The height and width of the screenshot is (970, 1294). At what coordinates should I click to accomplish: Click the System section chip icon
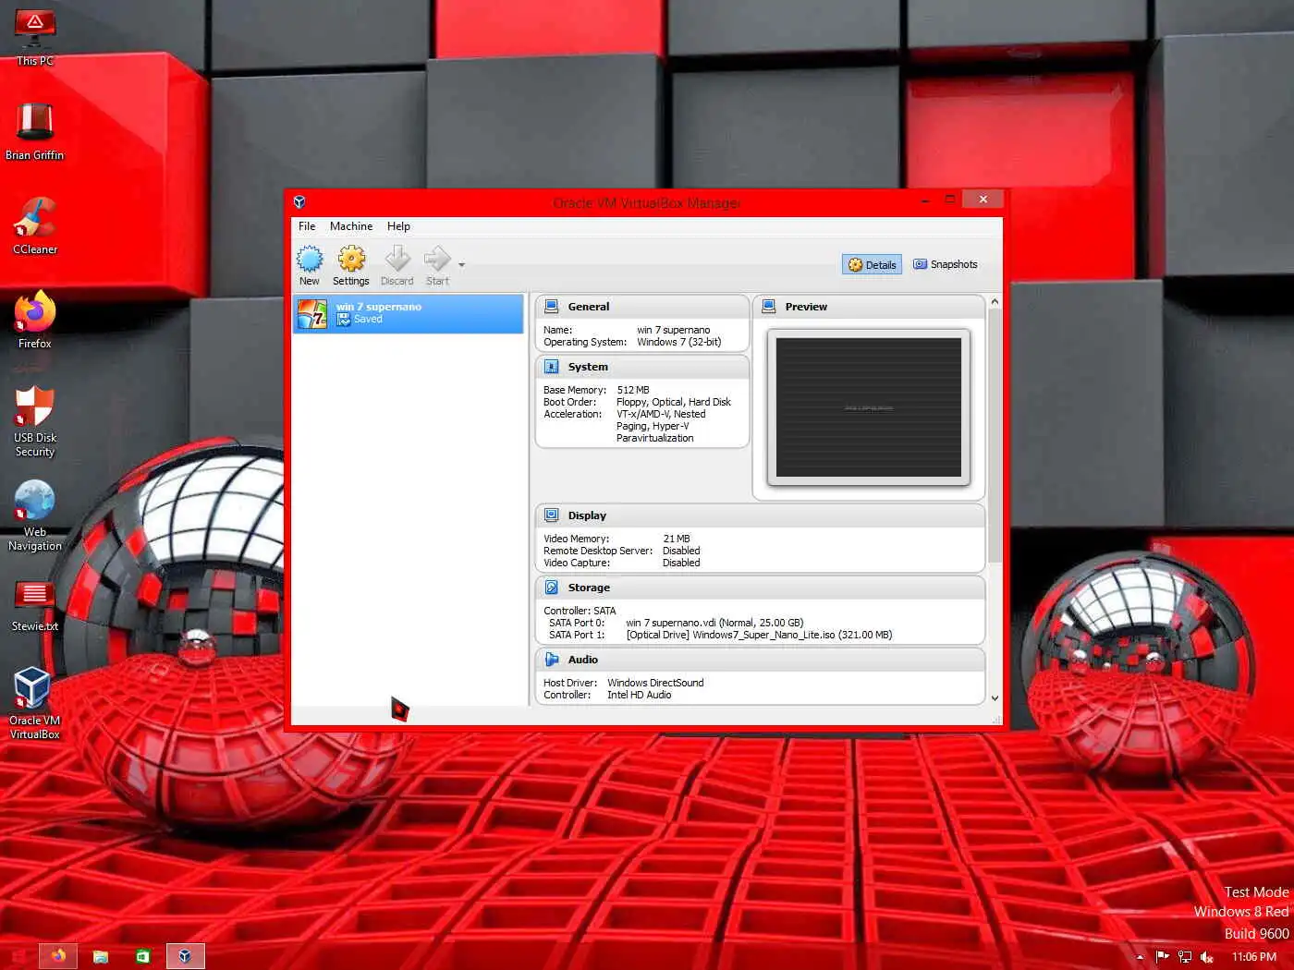coord(552,367)
